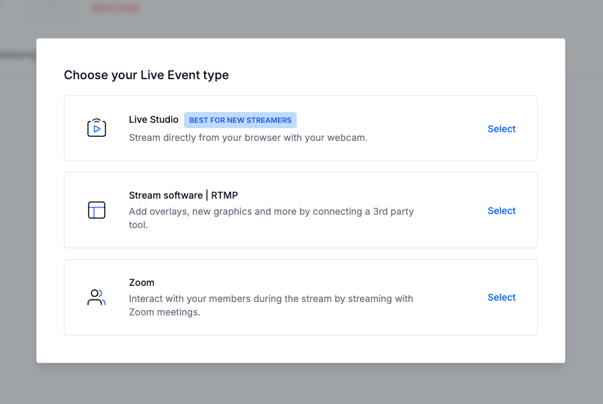Click the Zoom meetings description text
Image resolution: width=603 pixels, height=404 pixels.
click(270, 305)
